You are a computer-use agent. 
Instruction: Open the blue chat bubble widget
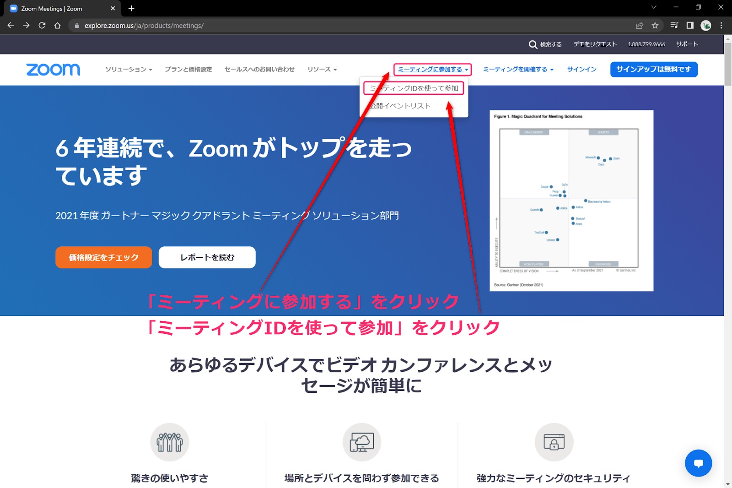click(x=698, y=463)
